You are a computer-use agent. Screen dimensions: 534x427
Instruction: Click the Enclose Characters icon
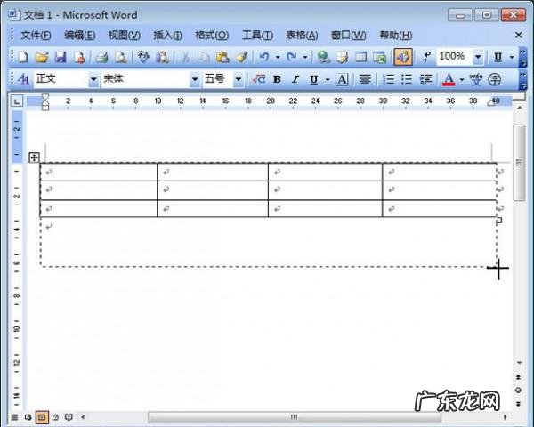click(494, 79)
